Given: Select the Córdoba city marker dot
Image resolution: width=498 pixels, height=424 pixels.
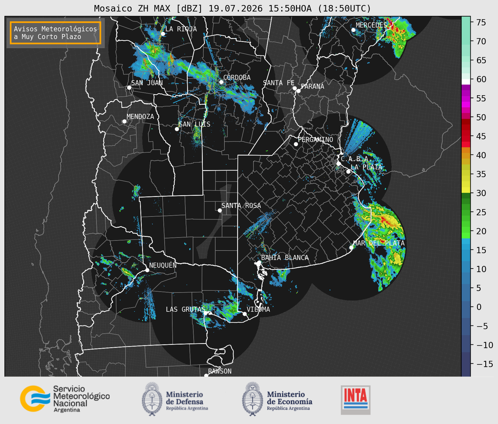Looking at the screenshot, I should [x=221, y=82].
